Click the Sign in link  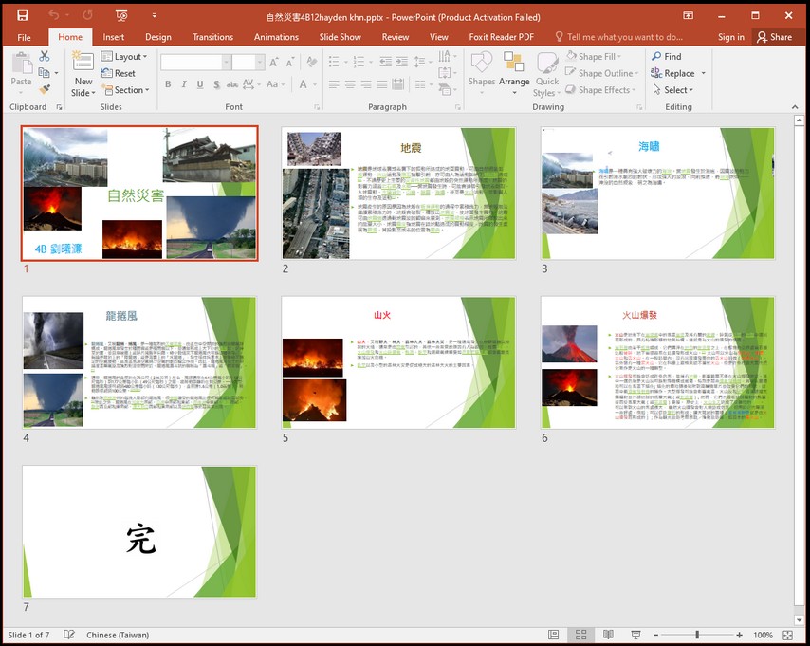click(x=731, y=37)
